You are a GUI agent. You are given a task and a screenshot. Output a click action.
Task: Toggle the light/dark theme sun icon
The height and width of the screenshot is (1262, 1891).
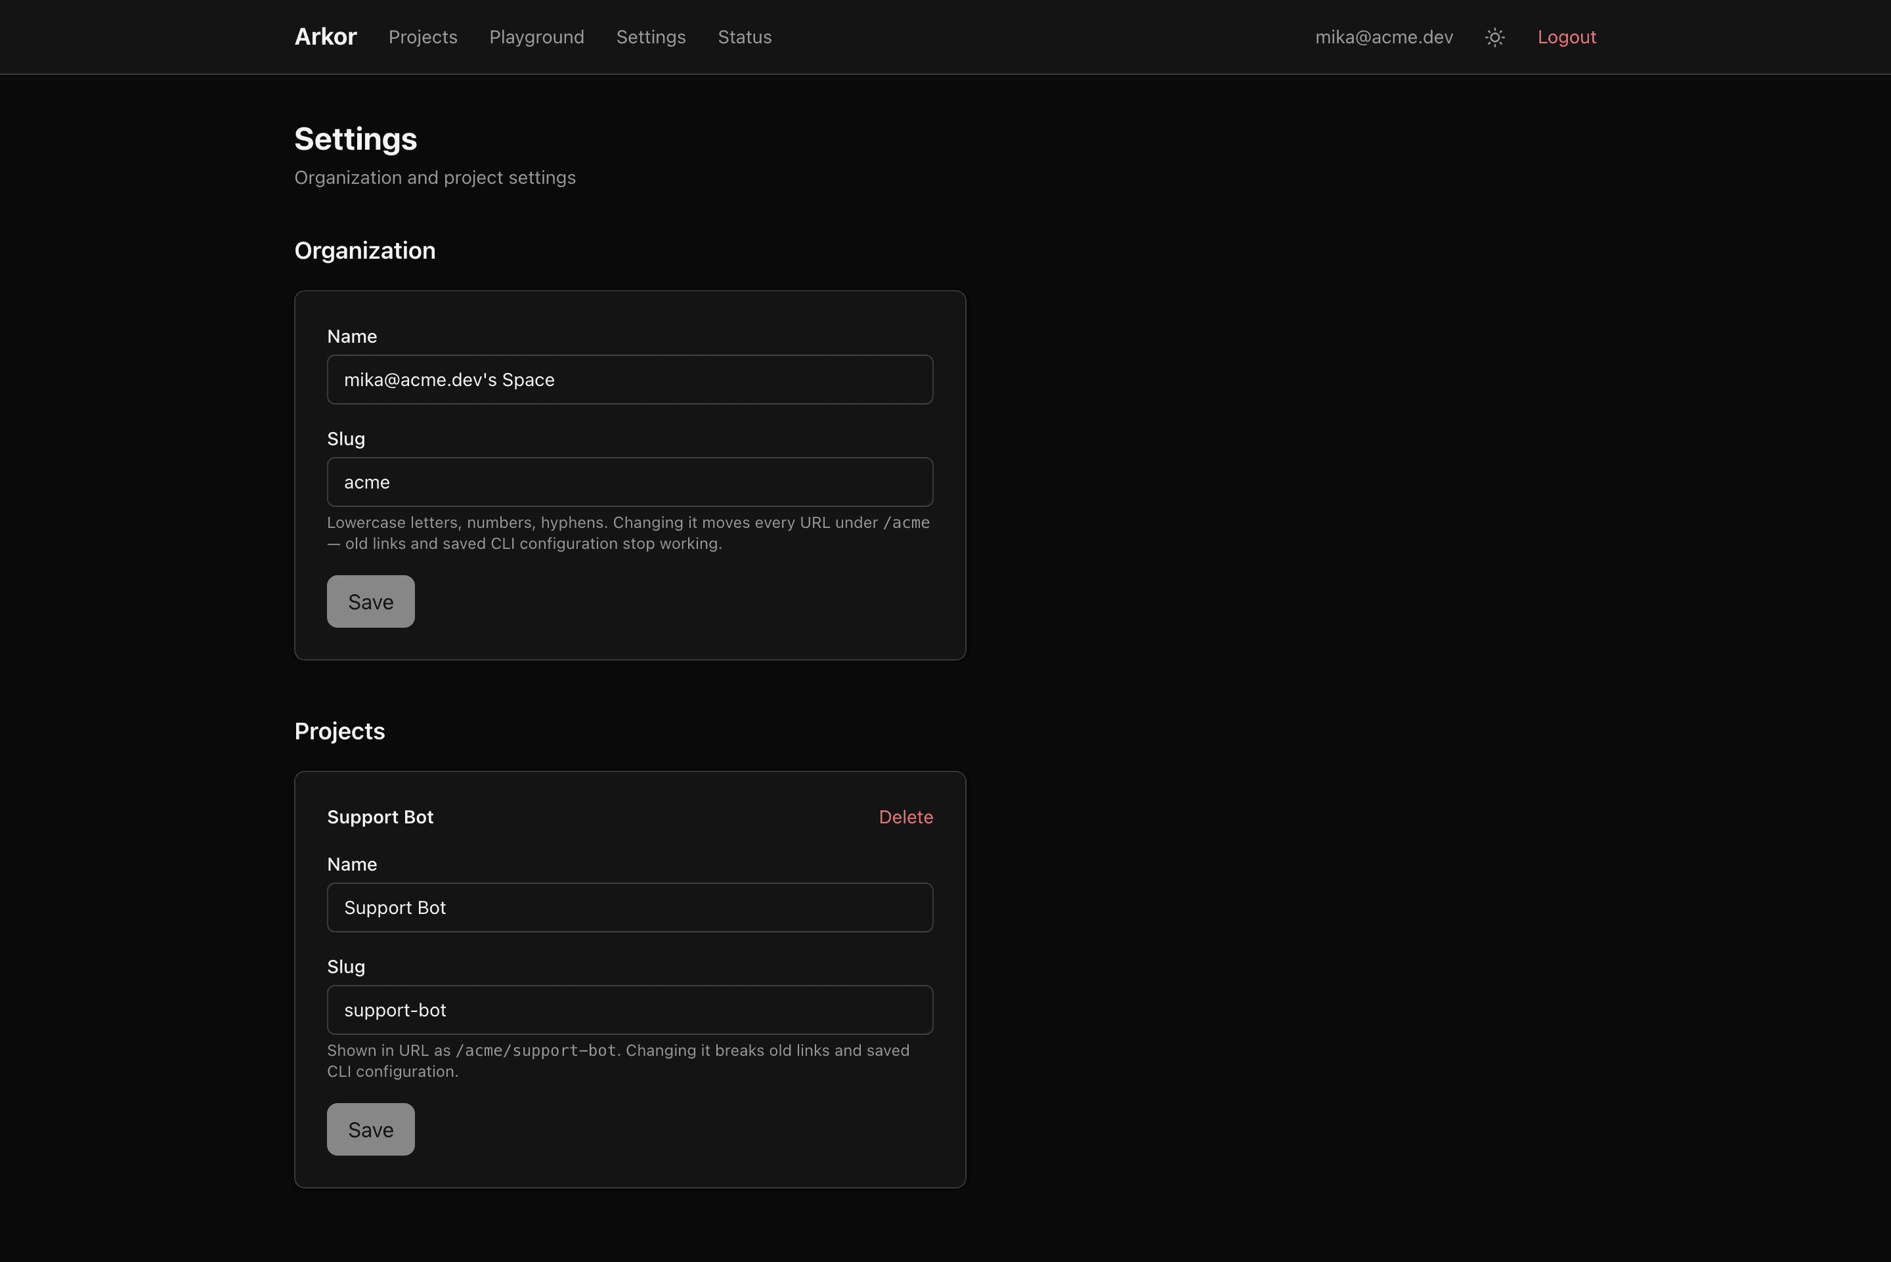pos(1494,37)
